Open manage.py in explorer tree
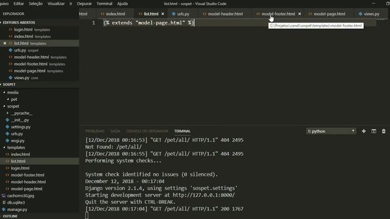Image resolution: width=390 pixels, height=219 pixels. [x=17, y=209]
